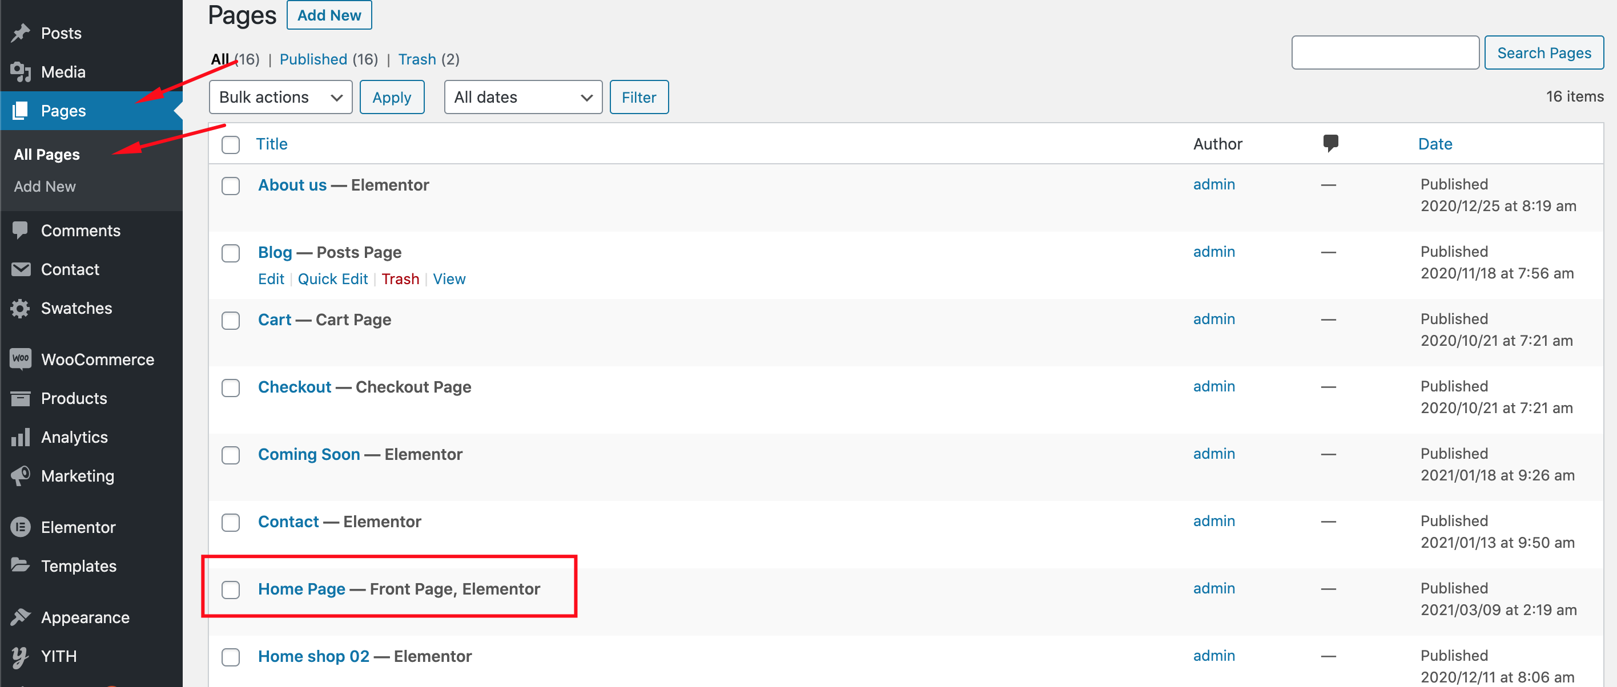Image resolution: width=1617 pixels, height=687 pixels.
Task: Select the Home Page row checkbox
Action: [230, 590]
